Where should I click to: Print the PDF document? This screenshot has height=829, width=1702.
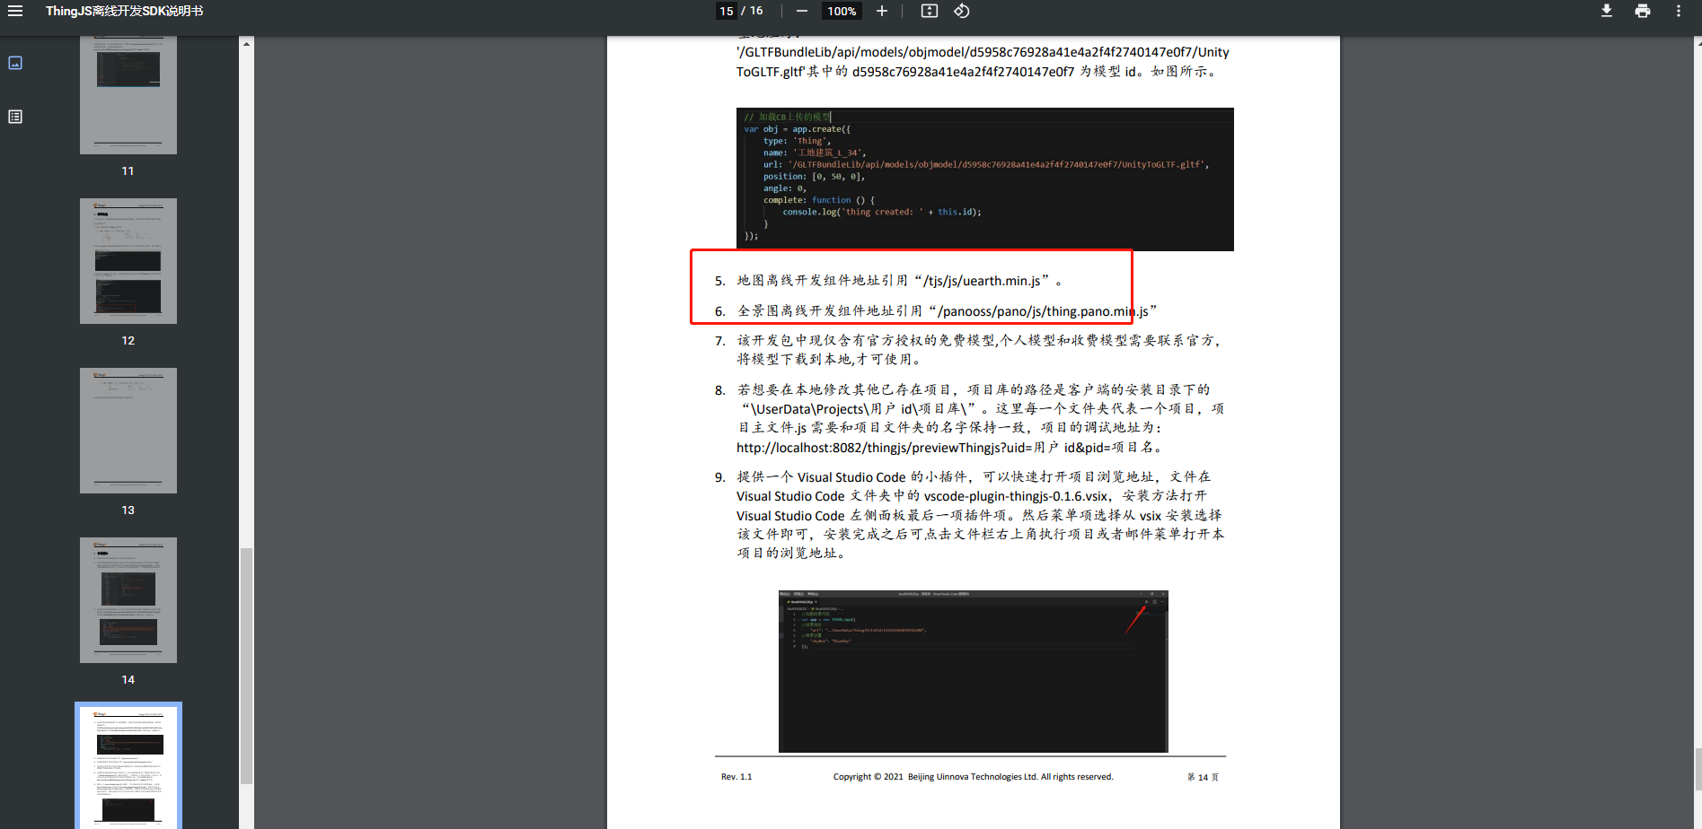click(x=1643, y=11)
